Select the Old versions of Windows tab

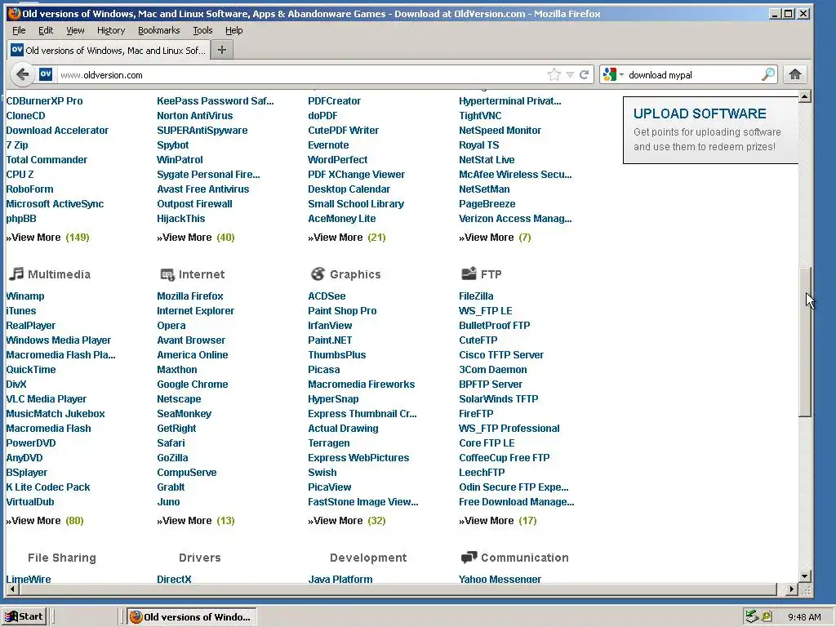point(108,50)
